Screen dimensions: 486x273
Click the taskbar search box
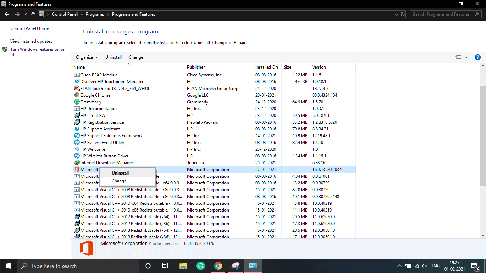click(78, 266)
